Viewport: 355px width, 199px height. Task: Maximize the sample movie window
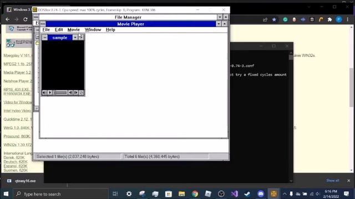coord(81,38)
